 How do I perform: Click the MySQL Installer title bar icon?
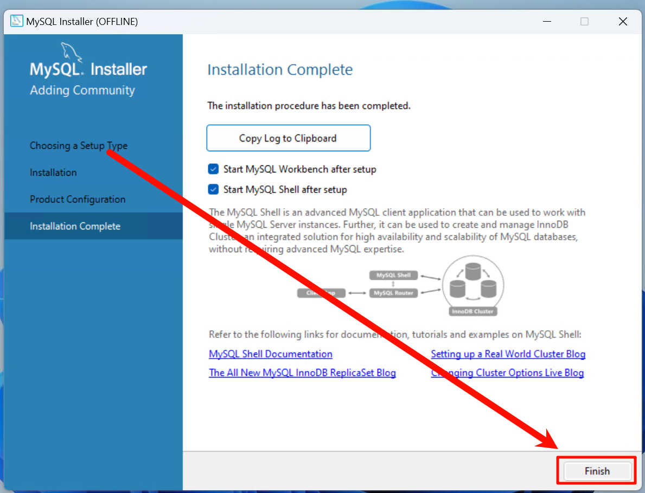coord(16,21)
